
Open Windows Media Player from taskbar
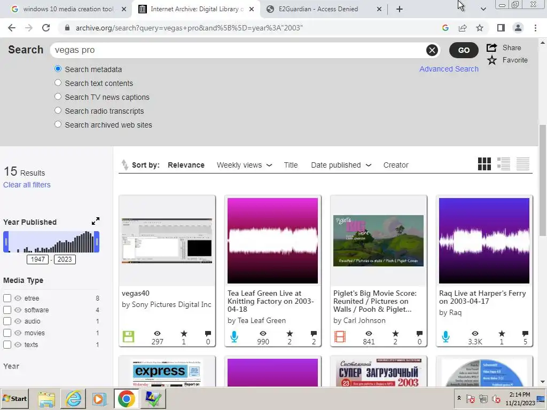pos(99,398)
